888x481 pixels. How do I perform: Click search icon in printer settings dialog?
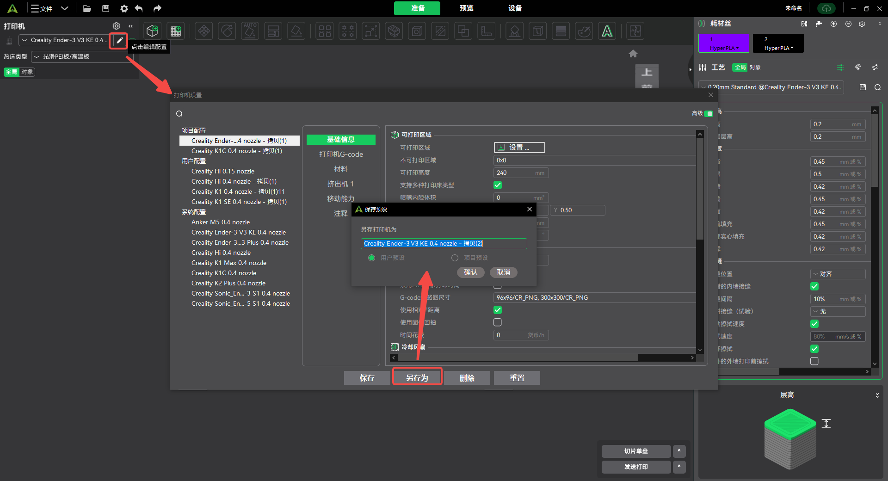179,114
